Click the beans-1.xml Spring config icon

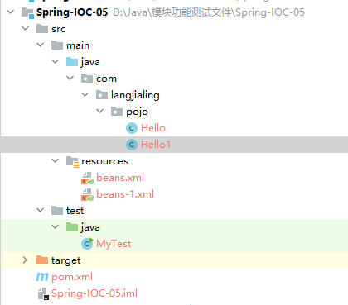pyautogui.click(x=87, y=194)
